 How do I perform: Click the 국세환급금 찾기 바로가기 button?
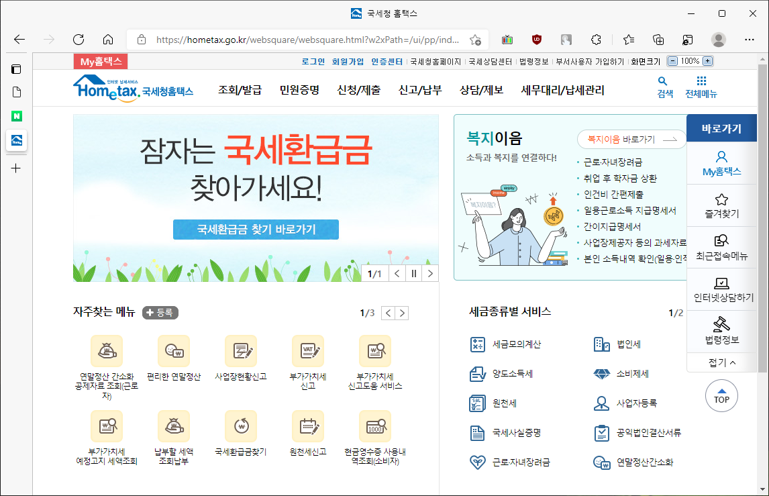(256, 230)
